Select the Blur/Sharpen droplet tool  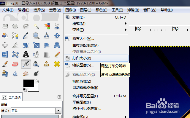click(x=15, y=73)
